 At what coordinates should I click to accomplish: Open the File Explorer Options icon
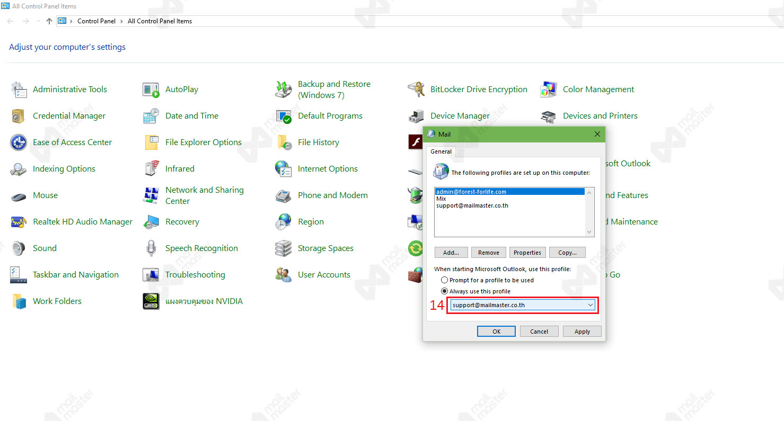click(151, 142)
